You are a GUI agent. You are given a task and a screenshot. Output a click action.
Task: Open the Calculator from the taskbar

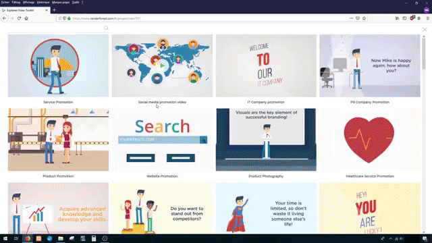point(94,238)
